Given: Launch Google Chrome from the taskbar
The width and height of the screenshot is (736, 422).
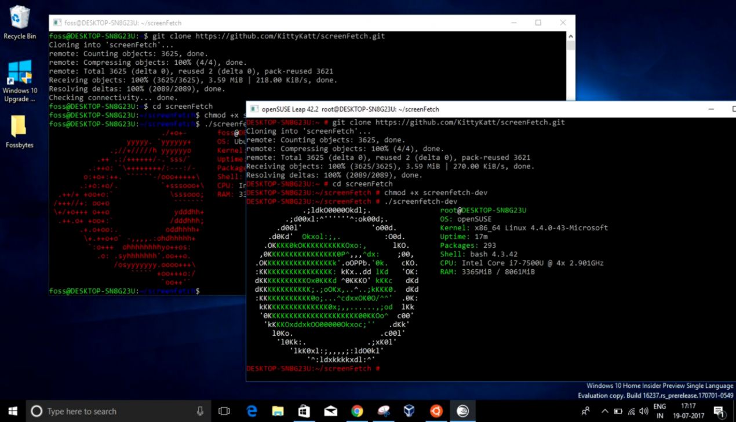Looking at the screenshot, I should click(x=357, y=411).
